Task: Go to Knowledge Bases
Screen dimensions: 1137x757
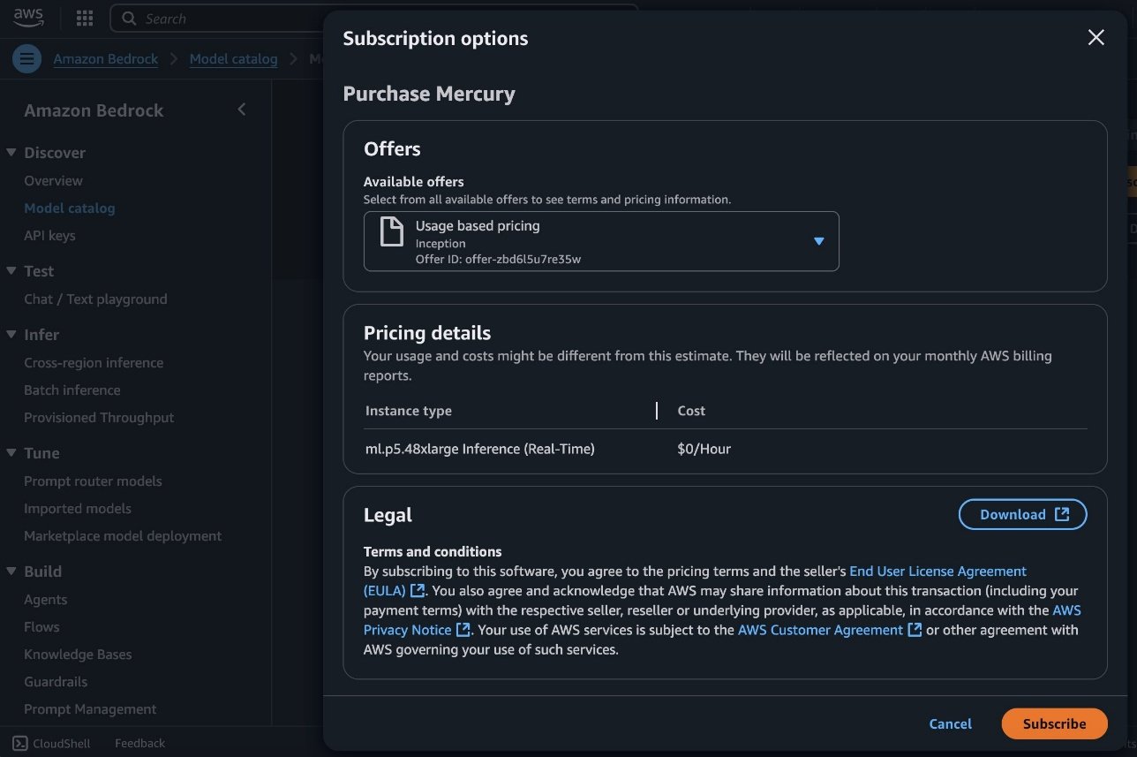Action: (x=78, y=654)
